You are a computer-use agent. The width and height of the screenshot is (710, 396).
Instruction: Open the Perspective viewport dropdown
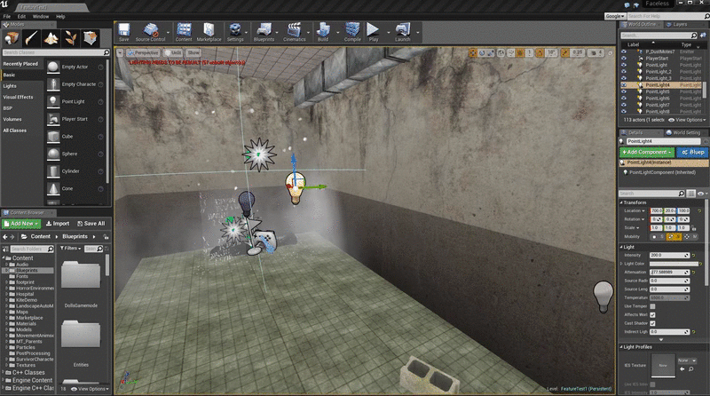click(x=143, y=53)
